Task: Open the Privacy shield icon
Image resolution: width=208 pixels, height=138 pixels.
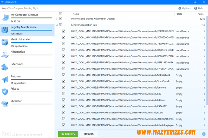Action: 5,92
